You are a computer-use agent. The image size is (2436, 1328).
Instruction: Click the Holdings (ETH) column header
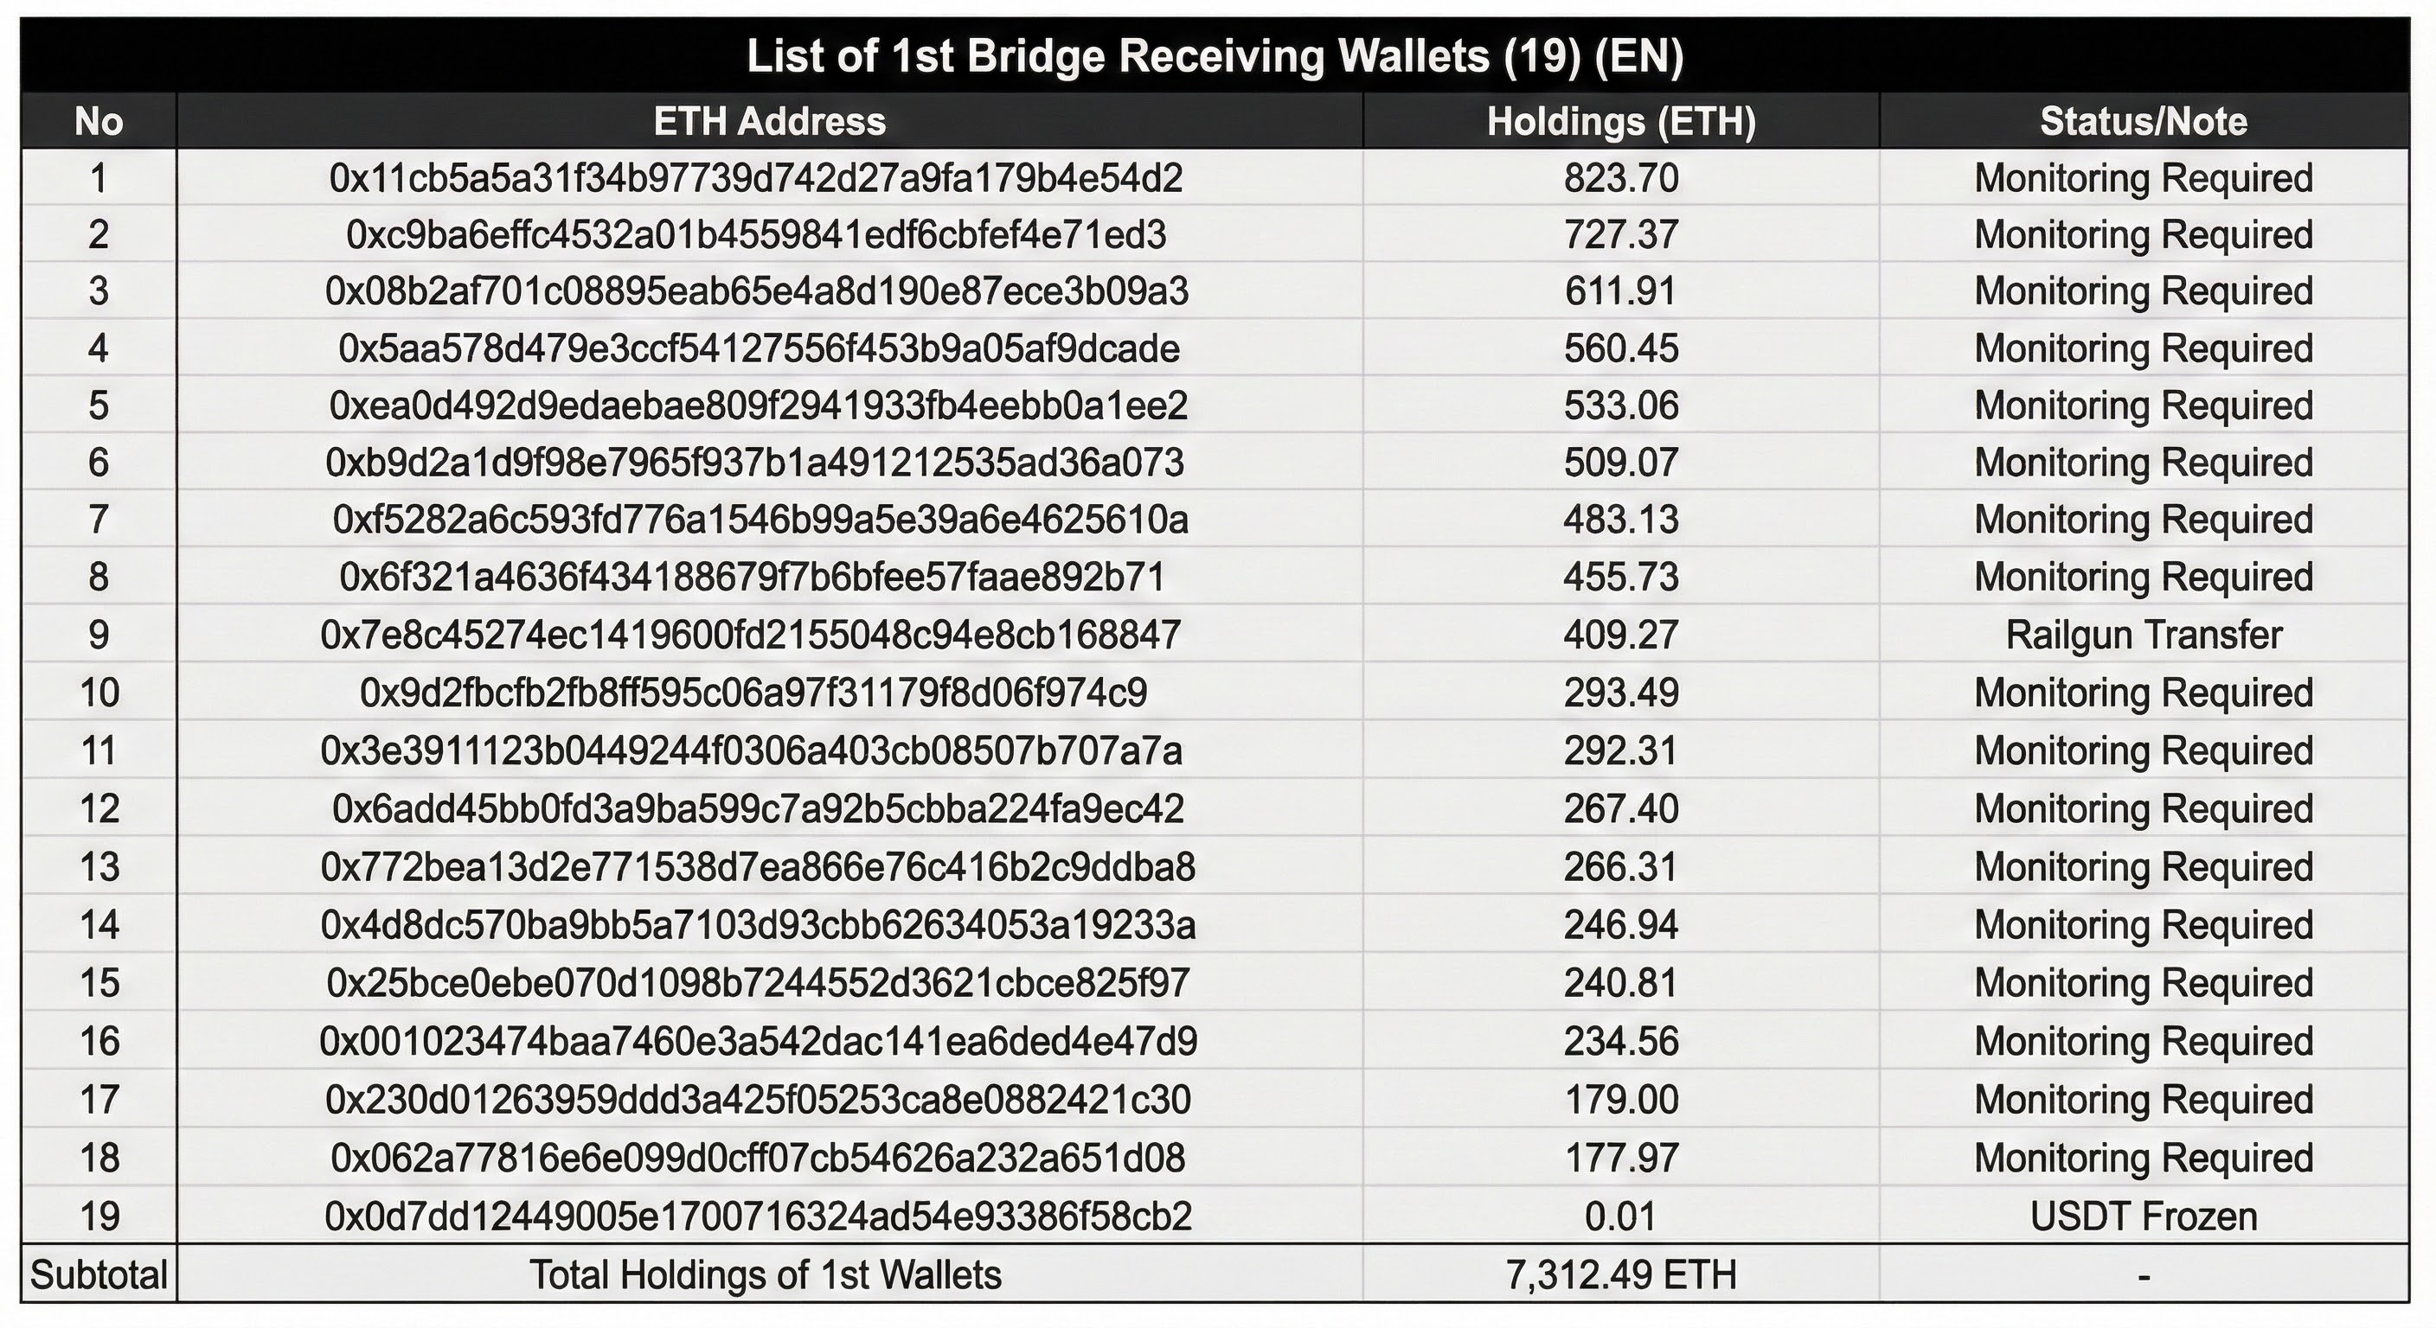[x=1621, y=122]
